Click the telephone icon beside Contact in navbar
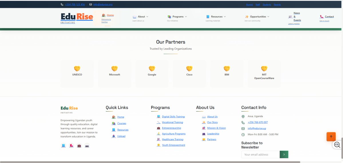The height and width of the screenshot is (163, 343). tap(322, 17)
